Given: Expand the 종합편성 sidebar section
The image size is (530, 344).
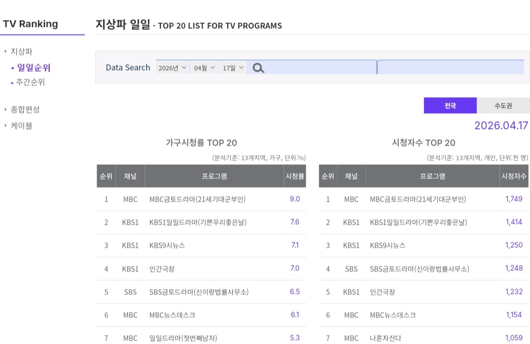Looking at the screenshot, I should tap(25, 109).
